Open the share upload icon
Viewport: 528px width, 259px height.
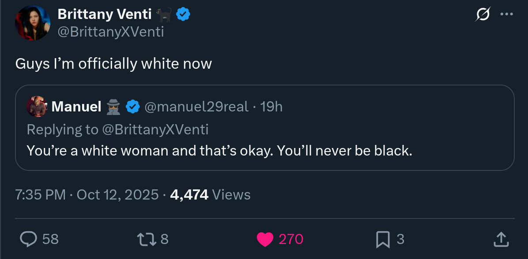(x=501, y=240)
